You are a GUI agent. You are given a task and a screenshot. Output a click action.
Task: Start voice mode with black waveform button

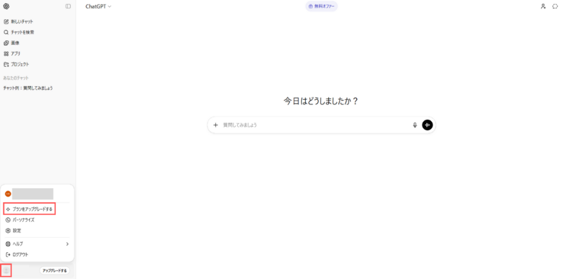tap(427, 125)
